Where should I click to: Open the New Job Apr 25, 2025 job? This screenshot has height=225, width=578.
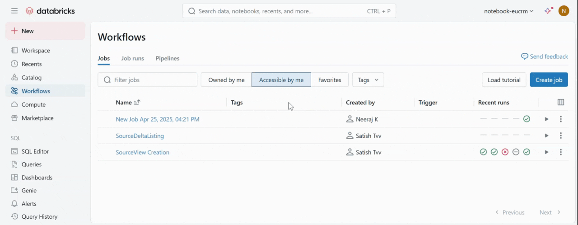(x=158, y=119)
